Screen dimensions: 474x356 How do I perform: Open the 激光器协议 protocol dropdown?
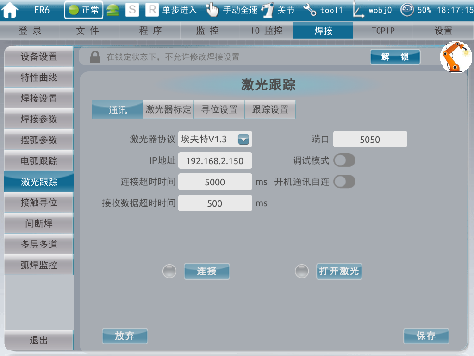pyautogui.click(x=243, y=139)
